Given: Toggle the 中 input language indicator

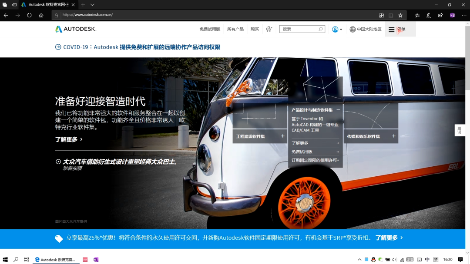Looking at the screenshot, I should [427, 260].
